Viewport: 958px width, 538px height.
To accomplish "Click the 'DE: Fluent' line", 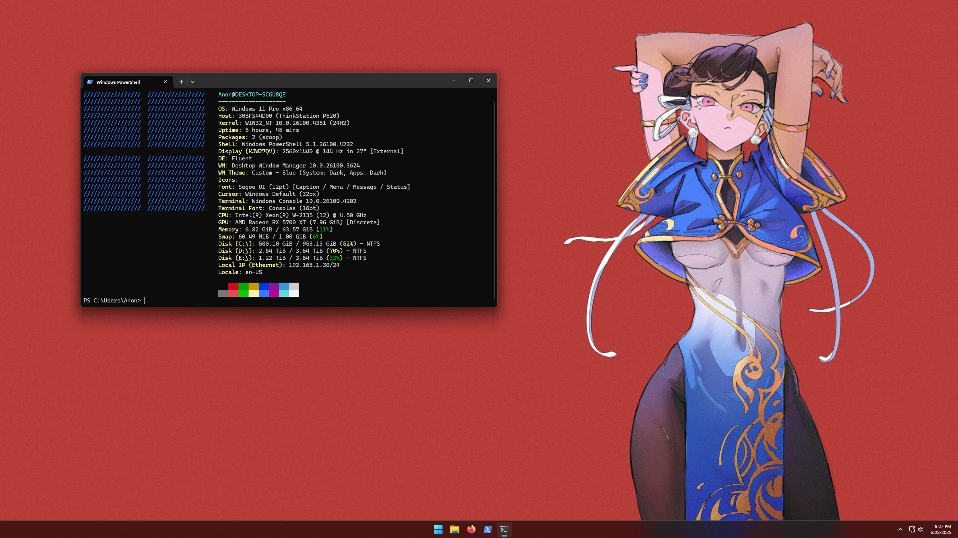I will [235, 159].
